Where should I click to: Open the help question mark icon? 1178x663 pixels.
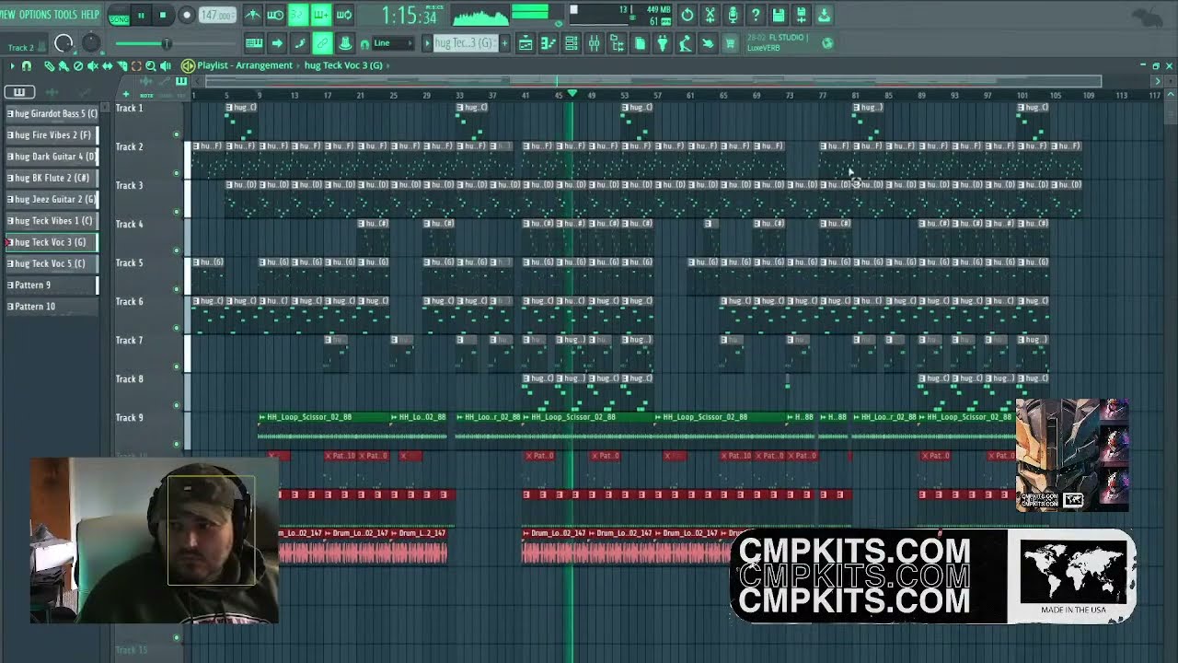[756, 15]
